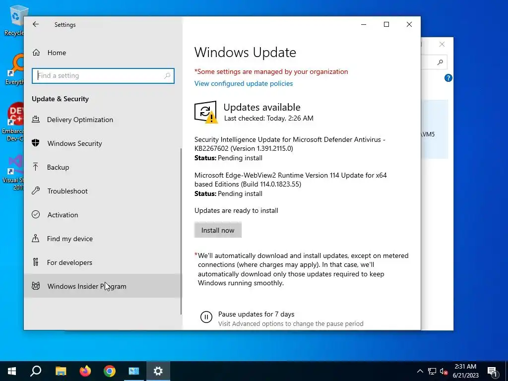Image resolution: width=508 pixels, height=381 pixels.
Task: Open the Home settings page
Action: pyautogui.click(x=102, y=53)
